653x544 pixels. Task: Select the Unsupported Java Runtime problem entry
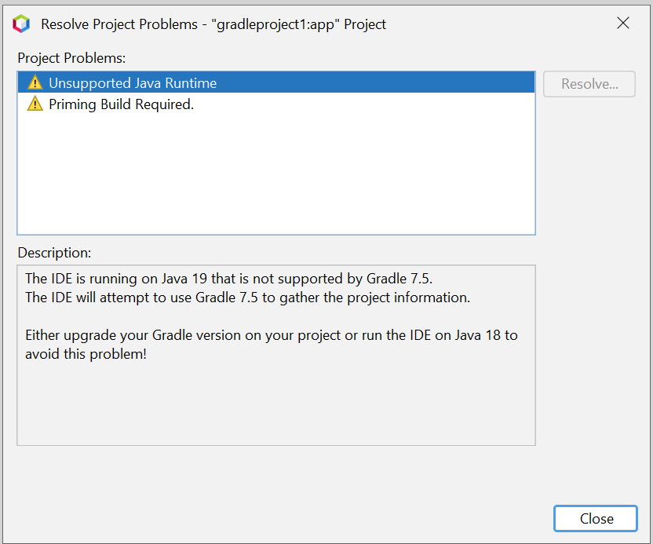(x=276, y=82)
